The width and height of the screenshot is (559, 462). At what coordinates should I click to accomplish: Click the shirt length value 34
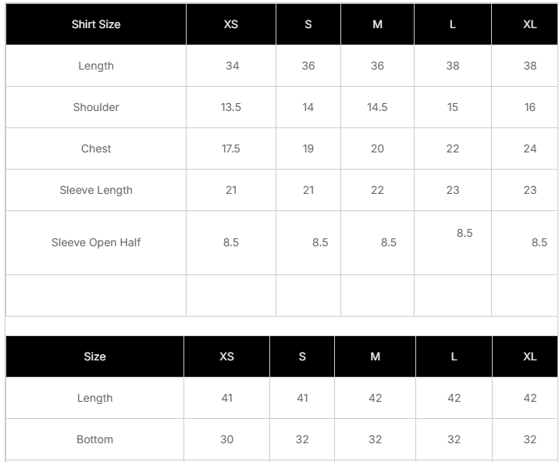232,66
